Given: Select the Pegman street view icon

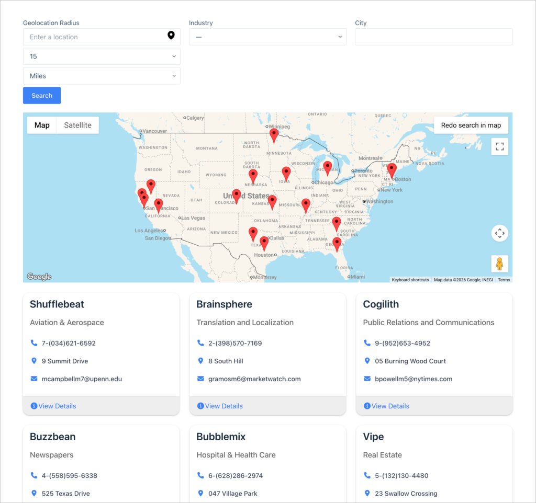Looking at the screenshot, I should [x=499, y=264].
